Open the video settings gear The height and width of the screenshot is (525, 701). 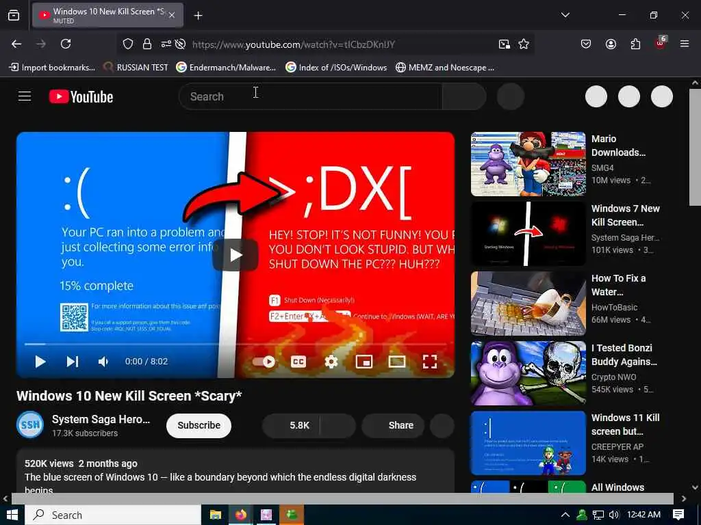pyautogui.click(x=331, y=362)
